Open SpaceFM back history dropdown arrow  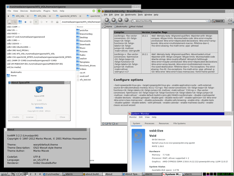36,22
